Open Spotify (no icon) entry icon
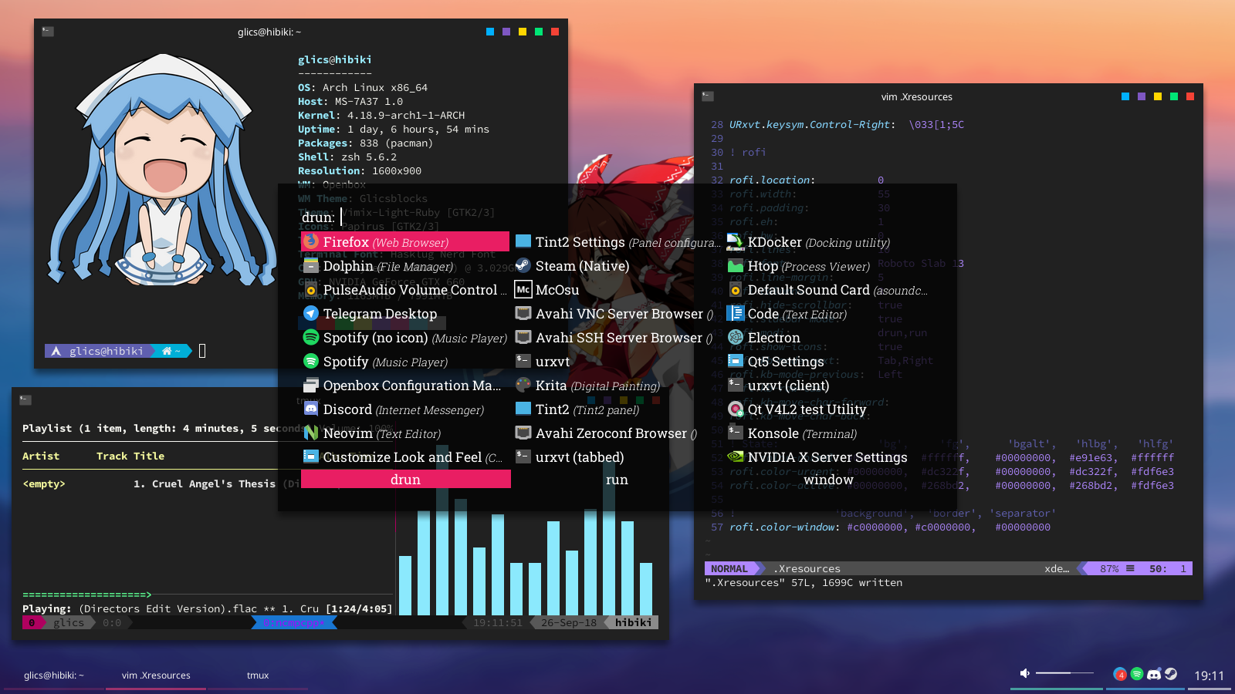Viewport: 1235px width, 694px height. point(311,338)
